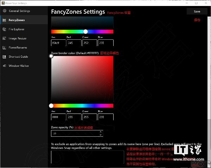This screenshot has width=211, height=168.
Task: Click the zone border Red value field
Action: (74, 117)
